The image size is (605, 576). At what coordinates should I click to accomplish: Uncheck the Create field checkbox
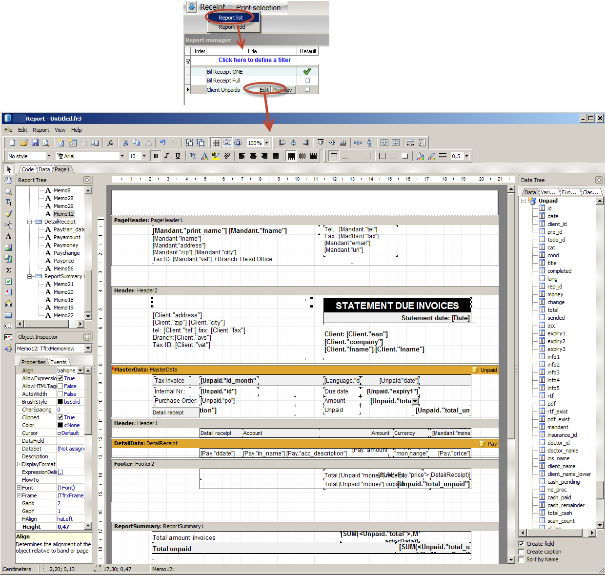[522, 544]
